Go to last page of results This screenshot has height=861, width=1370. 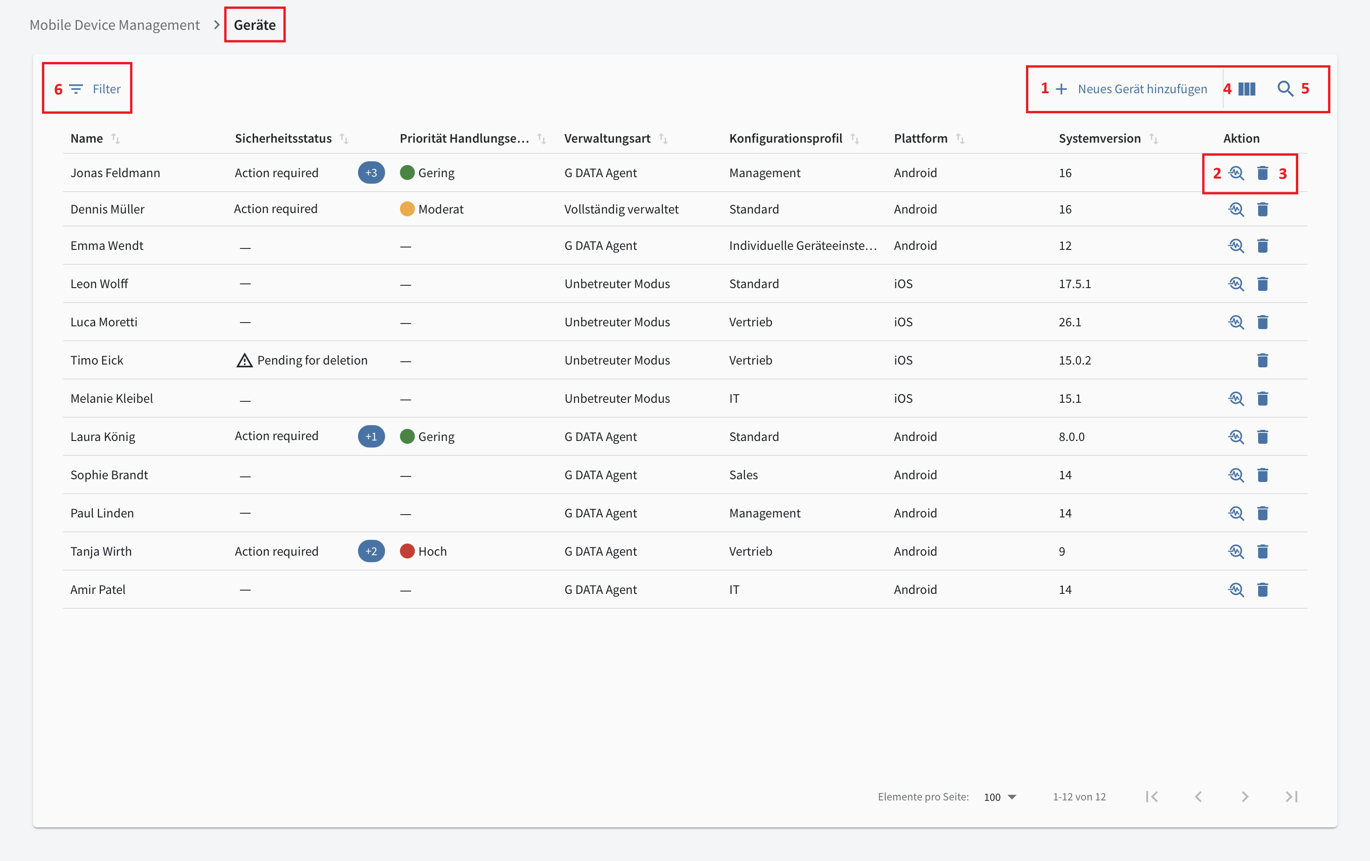pos(1292,797)
